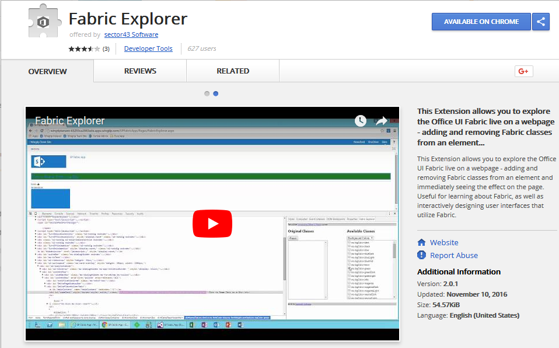This screenshot has height=348, width=559.
Task: Click the Available on Chrome button
Action: pos(481,22)
